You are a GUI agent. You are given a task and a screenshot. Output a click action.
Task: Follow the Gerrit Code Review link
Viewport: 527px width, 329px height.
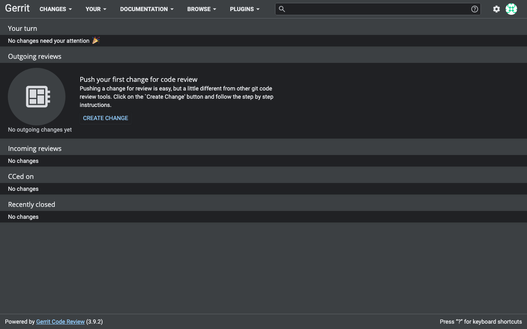coord(61,322)
